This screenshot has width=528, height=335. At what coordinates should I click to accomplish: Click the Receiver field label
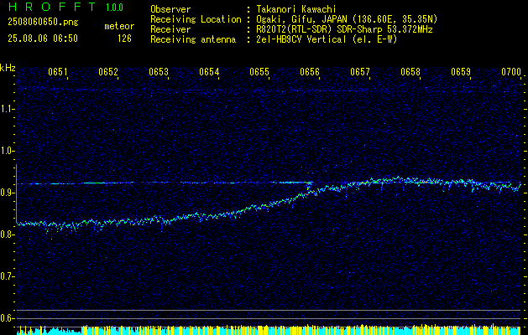tap(170, 29)
